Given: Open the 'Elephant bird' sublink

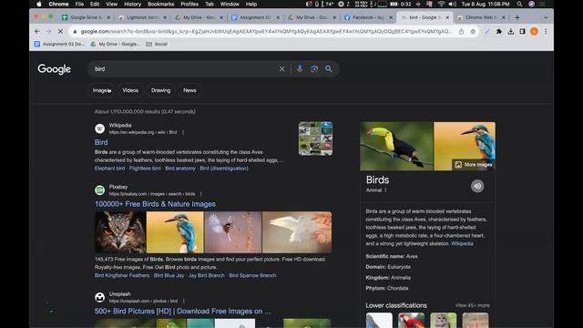Looking at the screenshot, I should coord(109,168).
